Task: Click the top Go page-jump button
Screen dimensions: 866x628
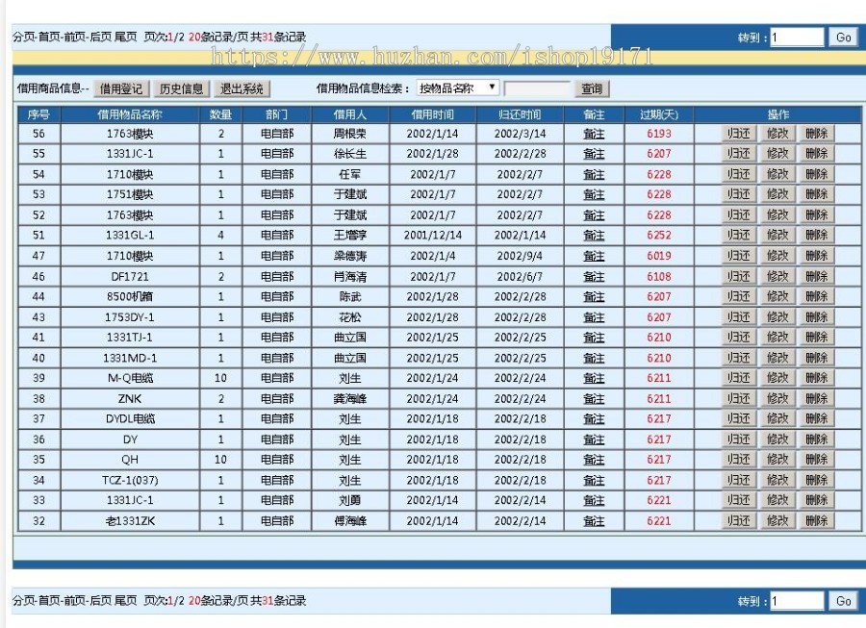Action: coord(841,37)
